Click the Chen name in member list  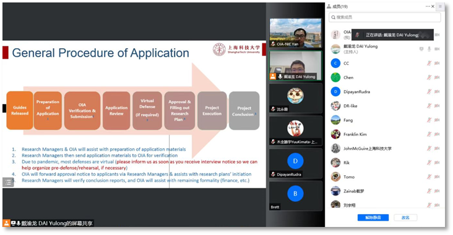click(348, 77)
